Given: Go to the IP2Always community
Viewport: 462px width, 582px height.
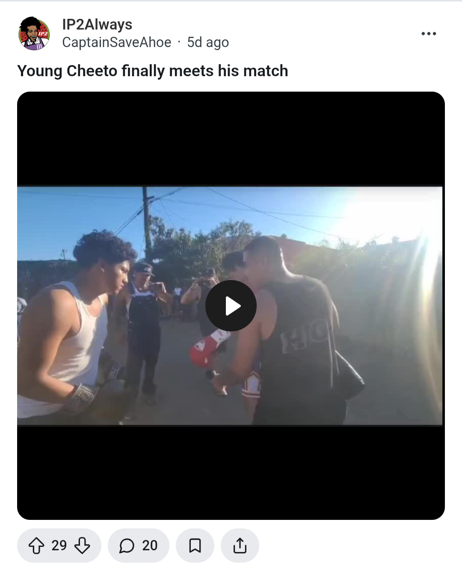Looking at the screenshot, I should (97, 24).
